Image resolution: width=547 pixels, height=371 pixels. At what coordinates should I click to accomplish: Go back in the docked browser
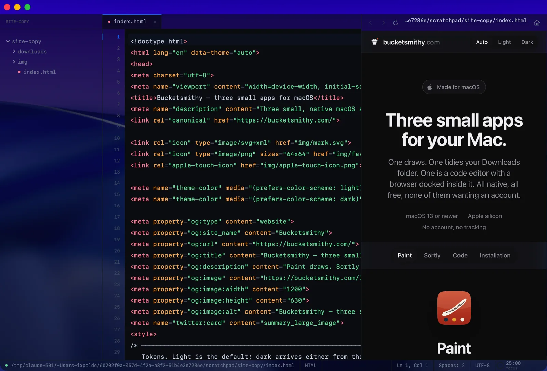pos(371,23)
